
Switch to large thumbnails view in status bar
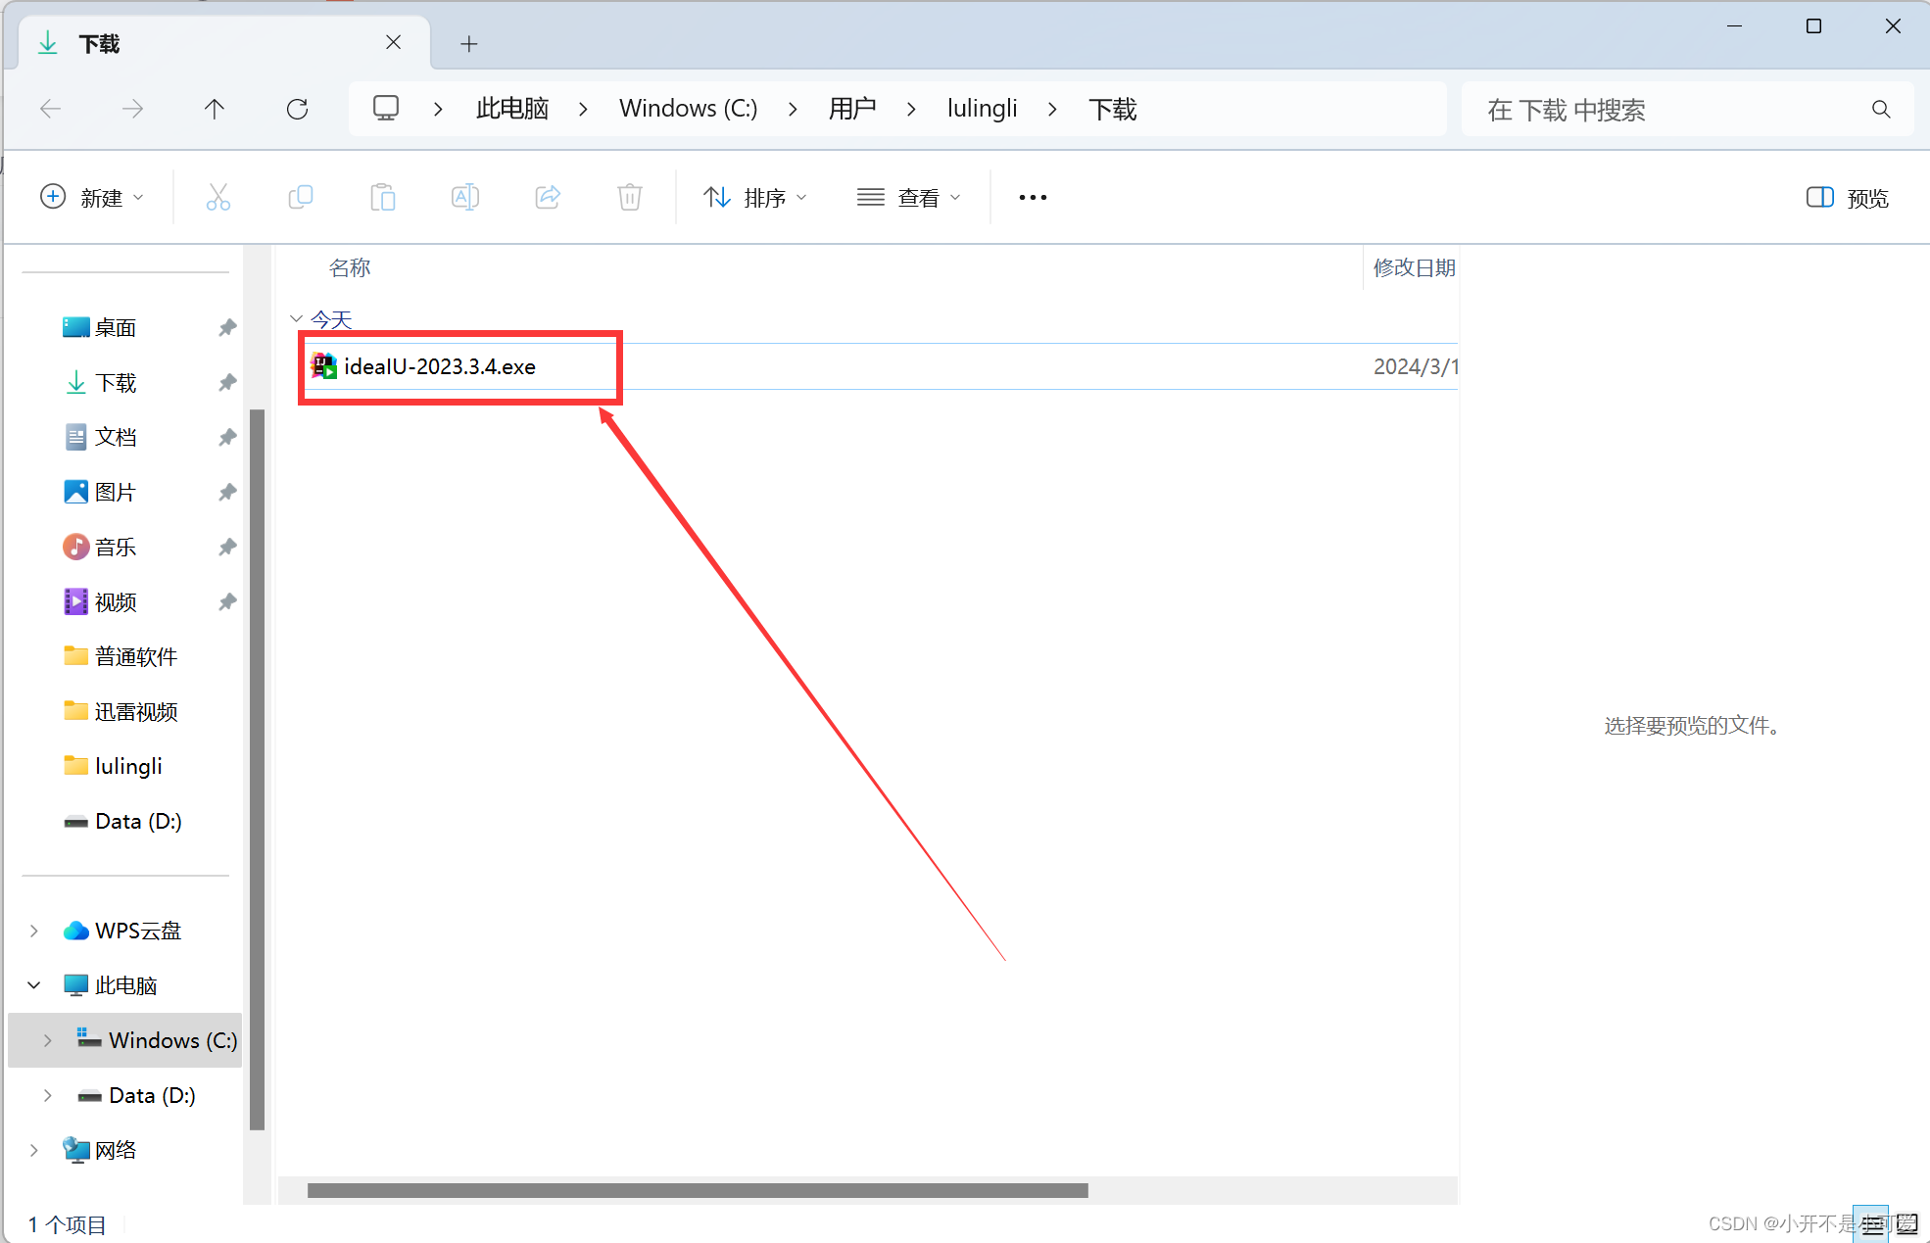(1906, 1223)
